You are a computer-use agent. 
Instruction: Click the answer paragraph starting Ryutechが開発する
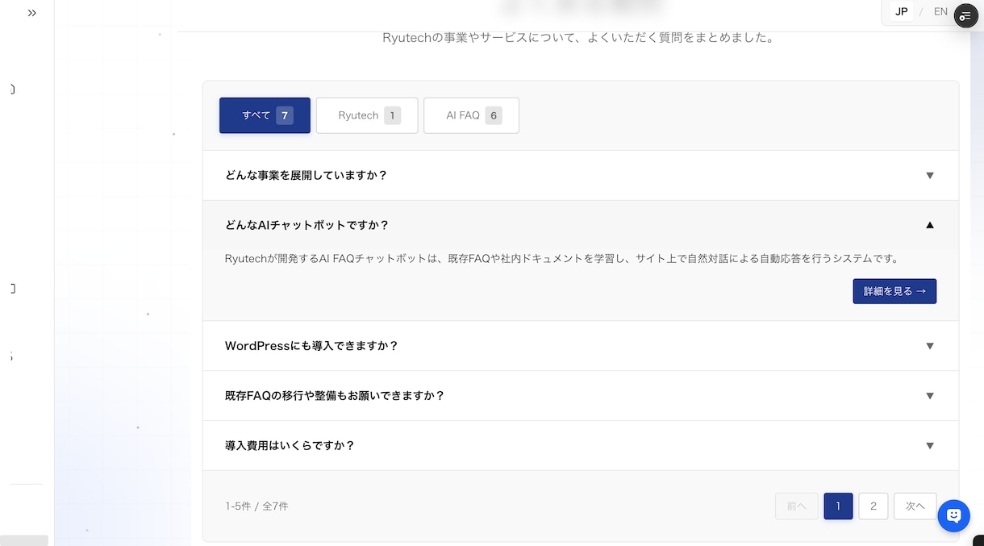click(x=561, y=259)
